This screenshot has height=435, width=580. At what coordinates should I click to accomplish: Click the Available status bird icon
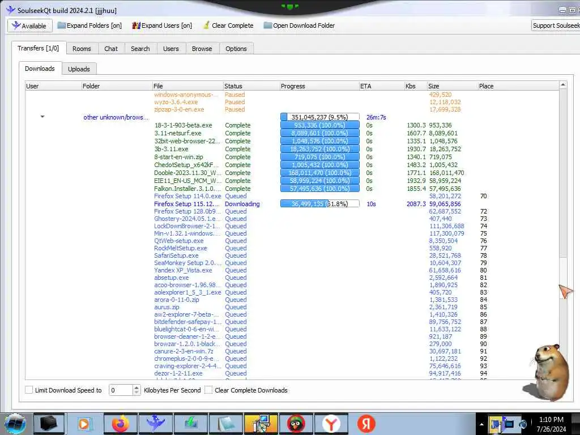pos(16,25)
